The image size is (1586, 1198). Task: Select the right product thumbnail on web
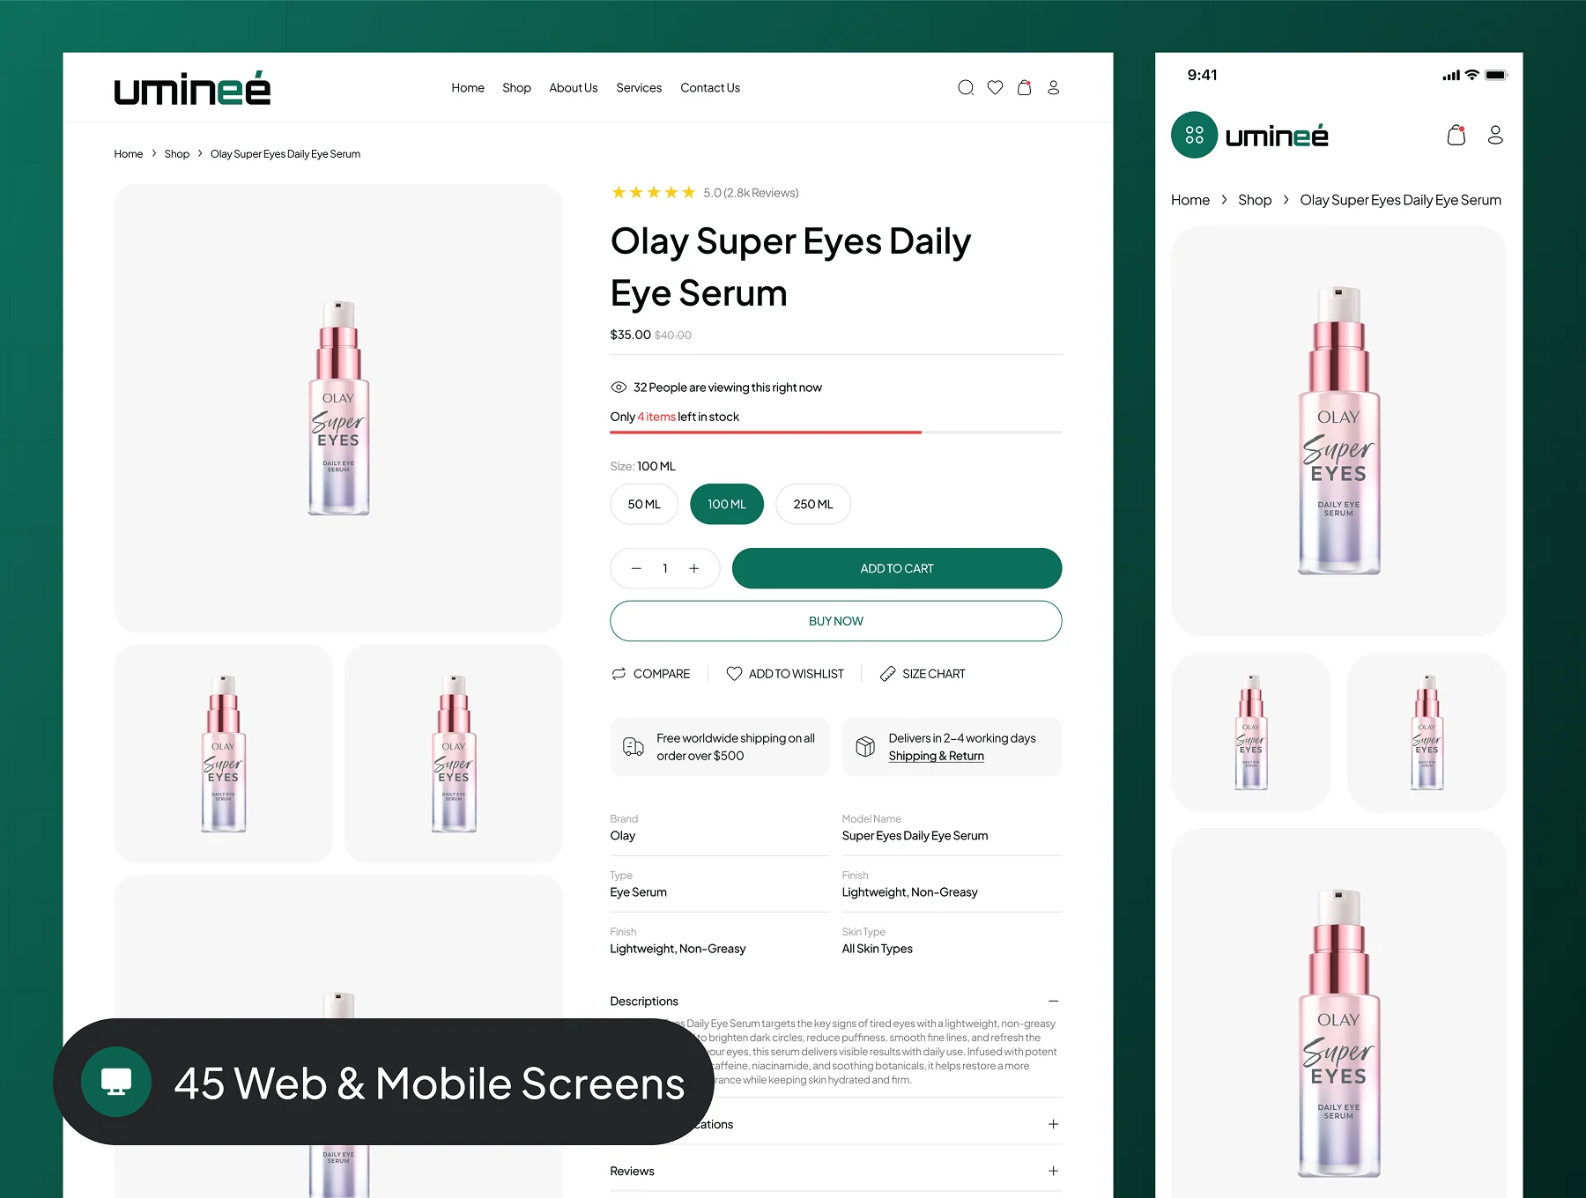pyautogui.click(x=454, y=754)
